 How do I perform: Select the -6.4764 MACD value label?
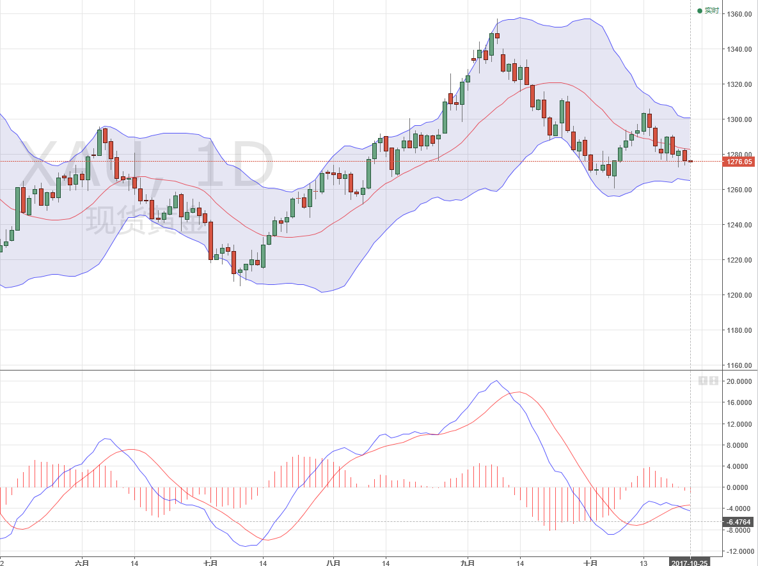[x=739, y=522]
